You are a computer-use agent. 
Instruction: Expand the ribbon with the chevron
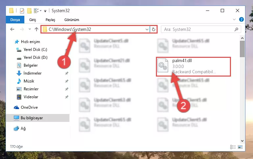tap(234, 19)
